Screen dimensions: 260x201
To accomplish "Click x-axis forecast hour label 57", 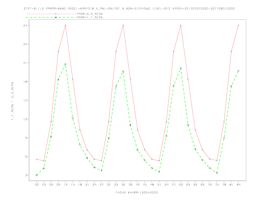I will point(174,185).
